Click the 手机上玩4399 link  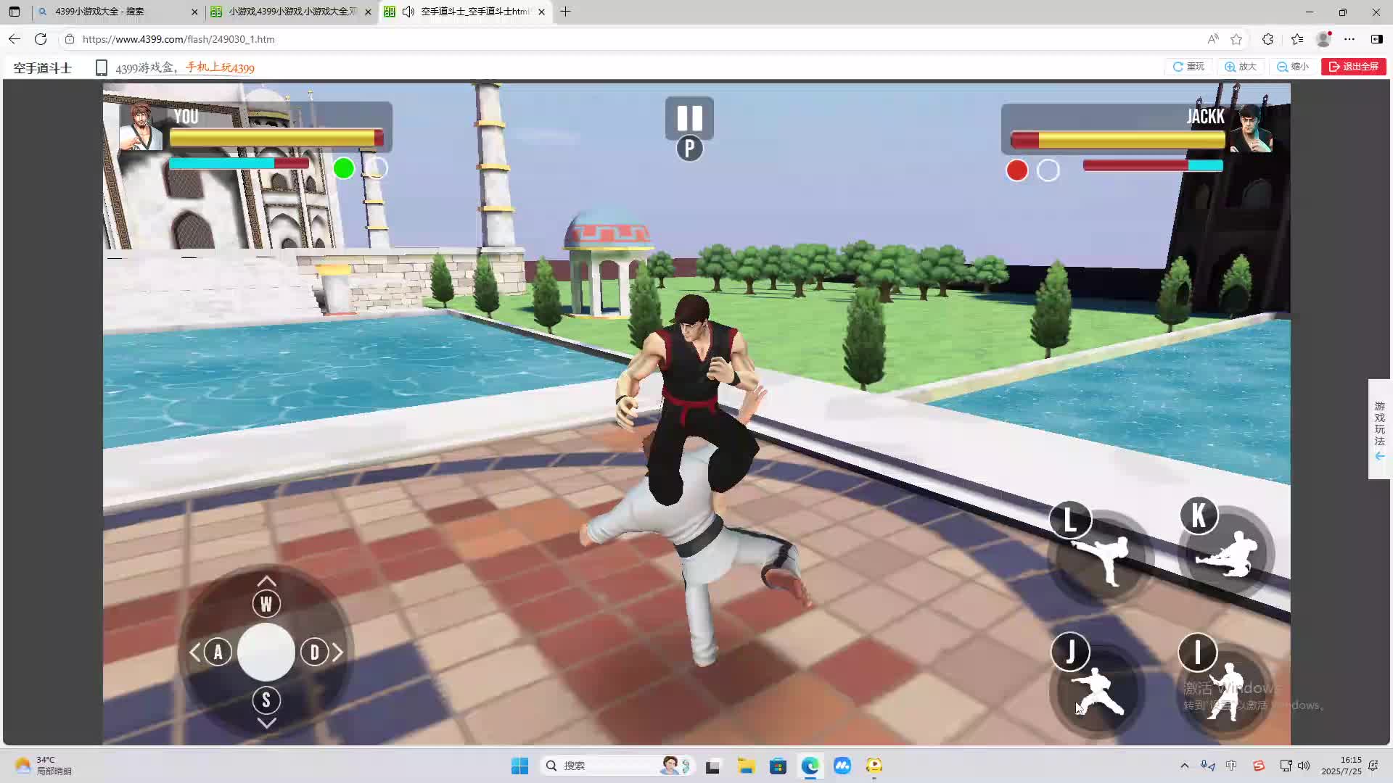(220, 67)
